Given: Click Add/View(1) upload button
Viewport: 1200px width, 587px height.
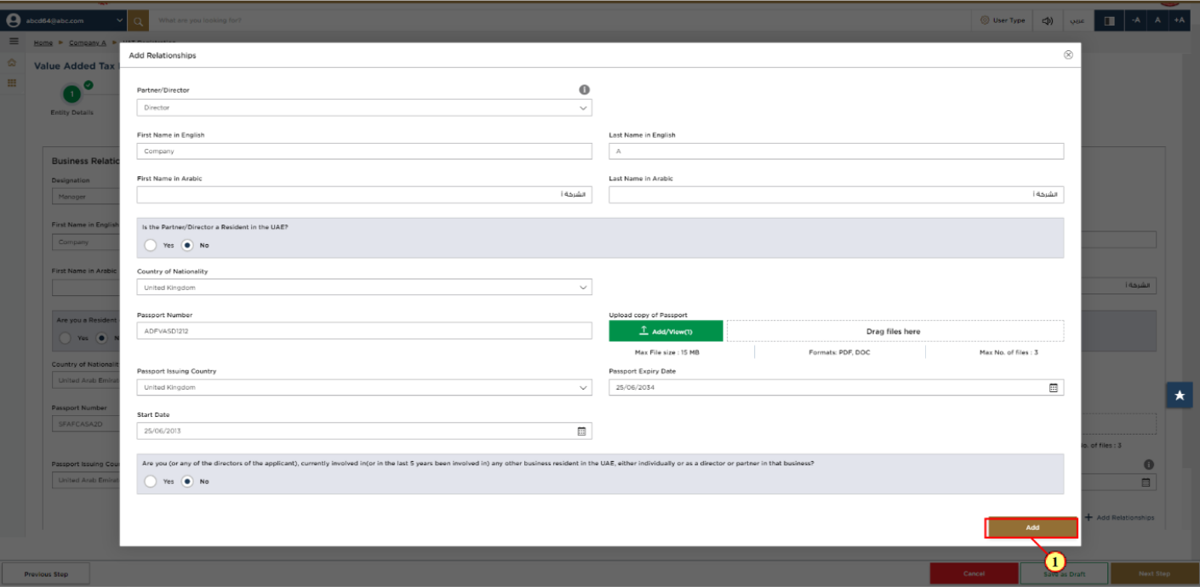Looking at the screenshot, I should pyautogui.click(x=666, y=331).
